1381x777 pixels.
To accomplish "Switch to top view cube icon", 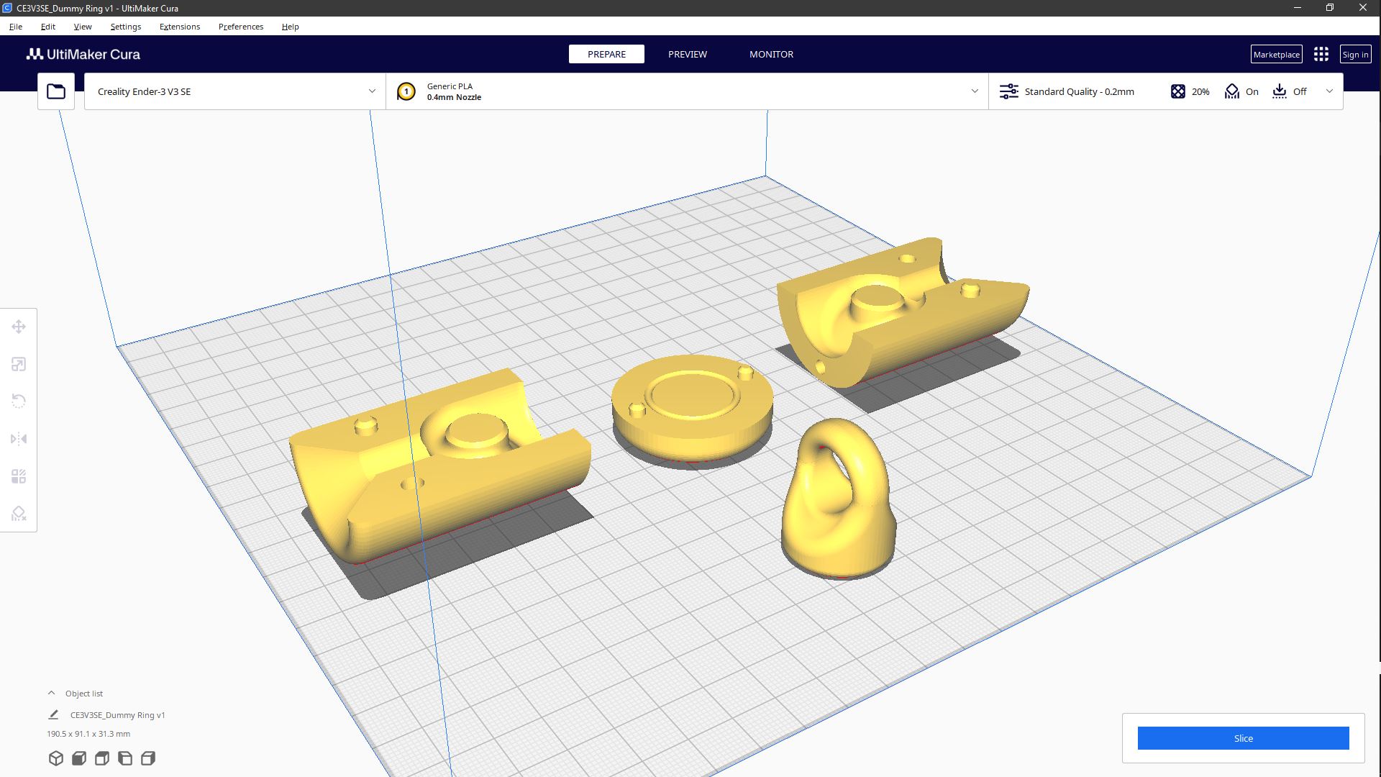I will click(x=102, y=758).
